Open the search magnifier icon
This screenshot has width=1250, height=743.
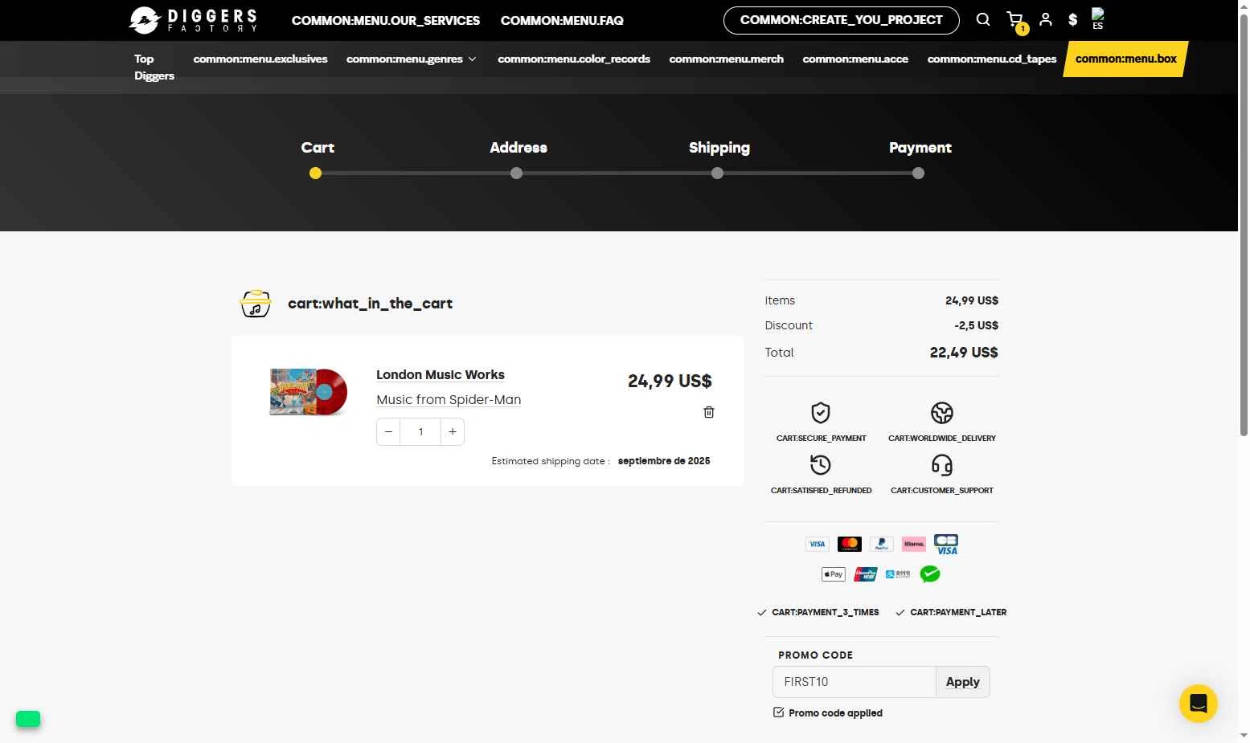(983, 19)
